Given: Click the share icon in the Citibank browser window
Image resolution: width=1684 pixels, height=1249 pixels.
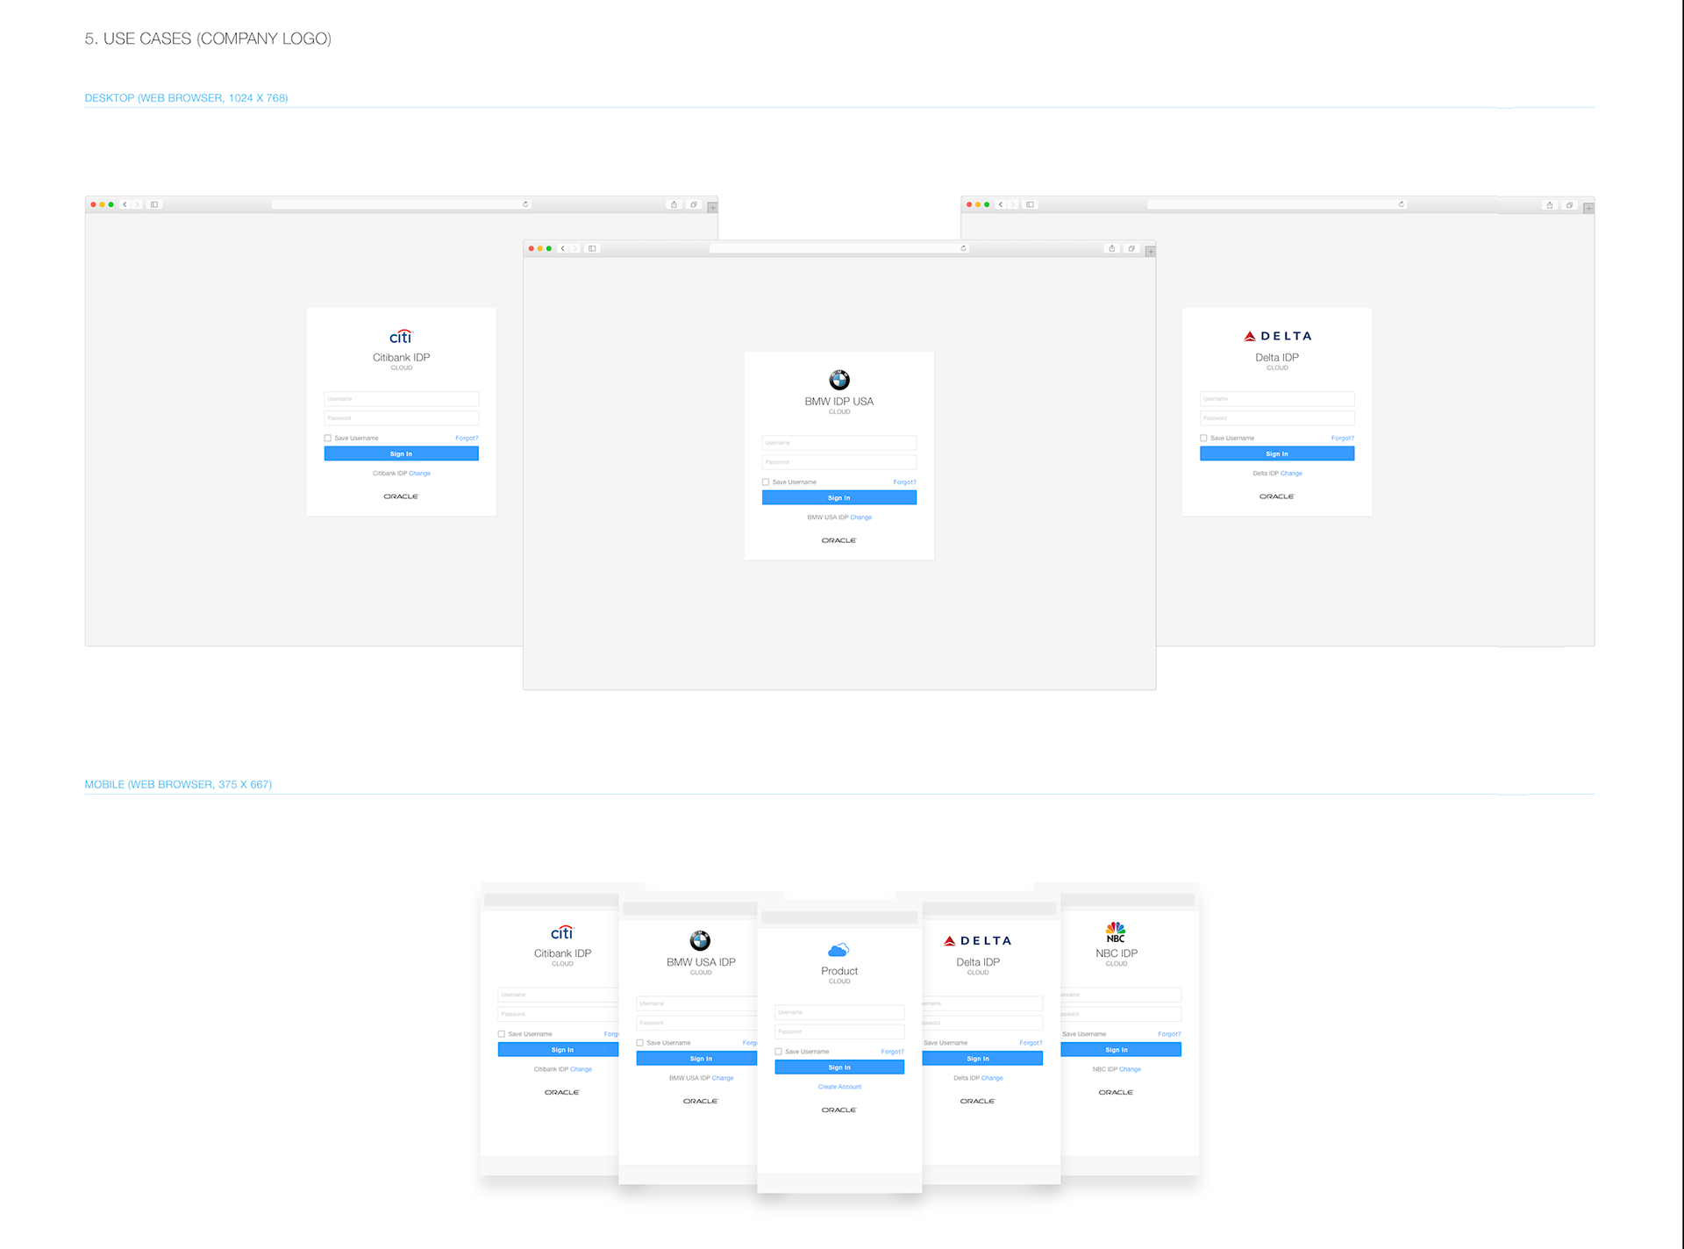Looking at the screenshot, I should click(674, 204).
